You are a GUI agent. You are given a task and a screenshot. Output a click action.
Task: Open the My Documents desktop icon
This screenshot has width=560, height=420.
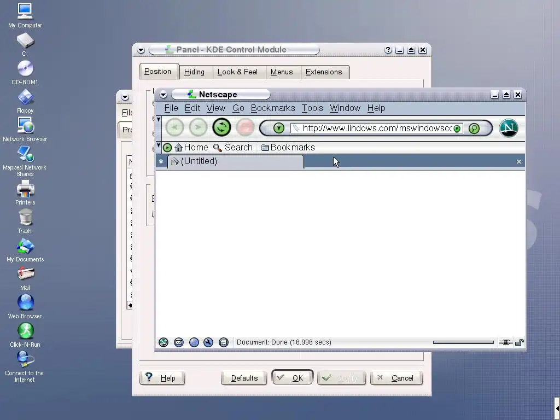pyautogui.click(x=25, y=250)
